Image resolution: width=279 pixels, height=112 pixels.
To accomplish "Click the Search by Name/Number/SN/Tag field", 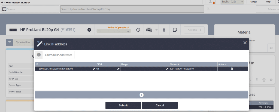I will pyautogui.click(x=132, y=9).
